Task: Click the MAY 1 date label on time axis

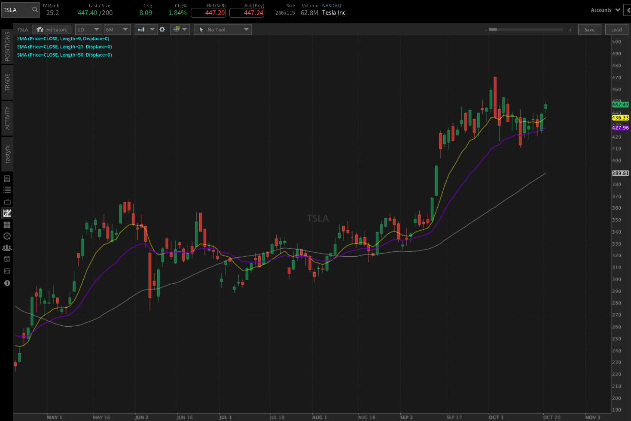Action: pyautogui.click(x=55, y=417)
